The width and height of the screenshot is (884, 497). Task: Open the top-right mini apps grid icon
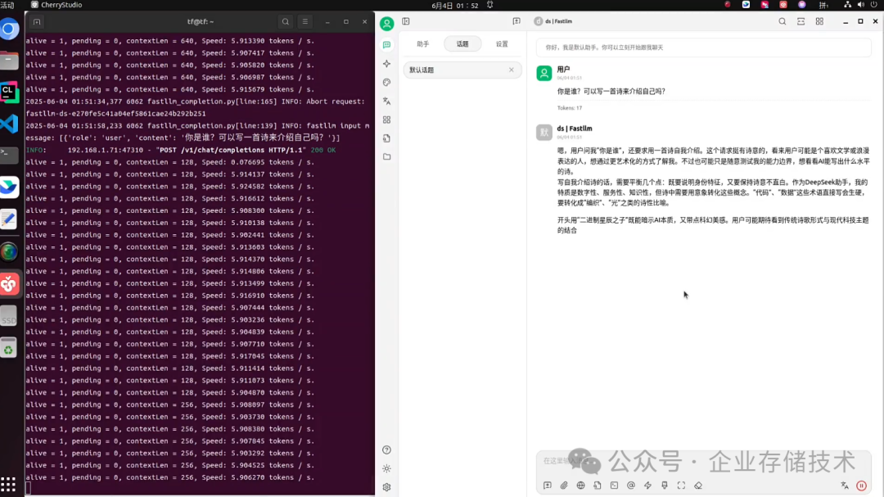tap(819, 21)
